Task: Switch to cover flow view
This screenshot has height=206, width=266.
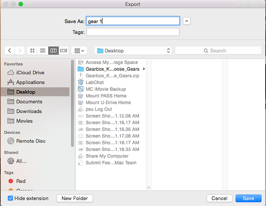Action: click(63, 51)
